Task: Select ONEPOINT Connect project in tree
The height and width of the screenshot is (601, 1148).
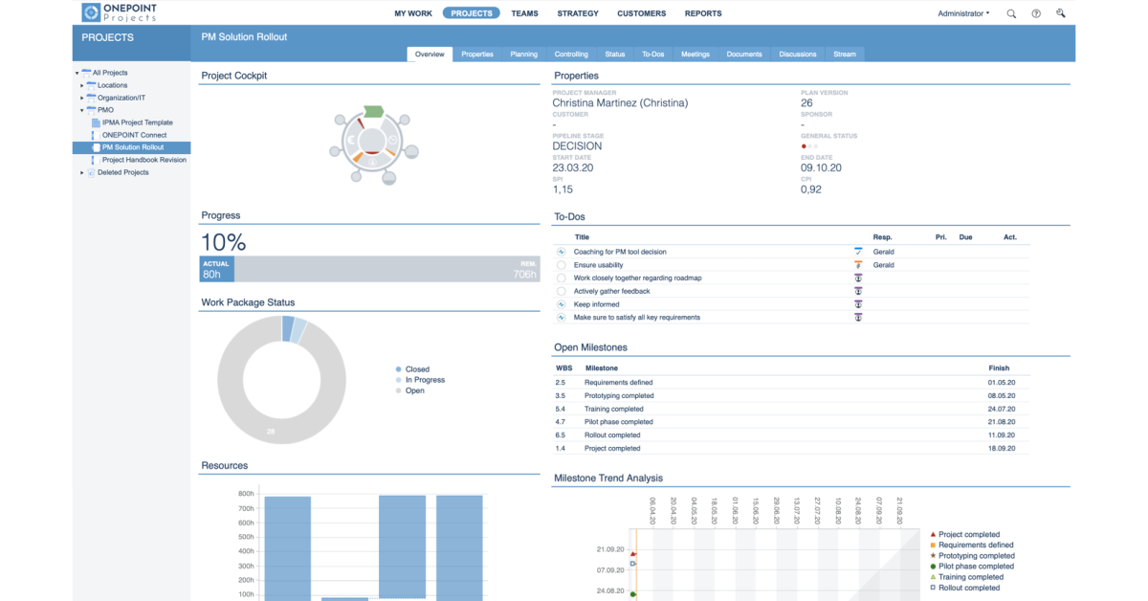Action: pyautogui.click(x=135, y=135)
